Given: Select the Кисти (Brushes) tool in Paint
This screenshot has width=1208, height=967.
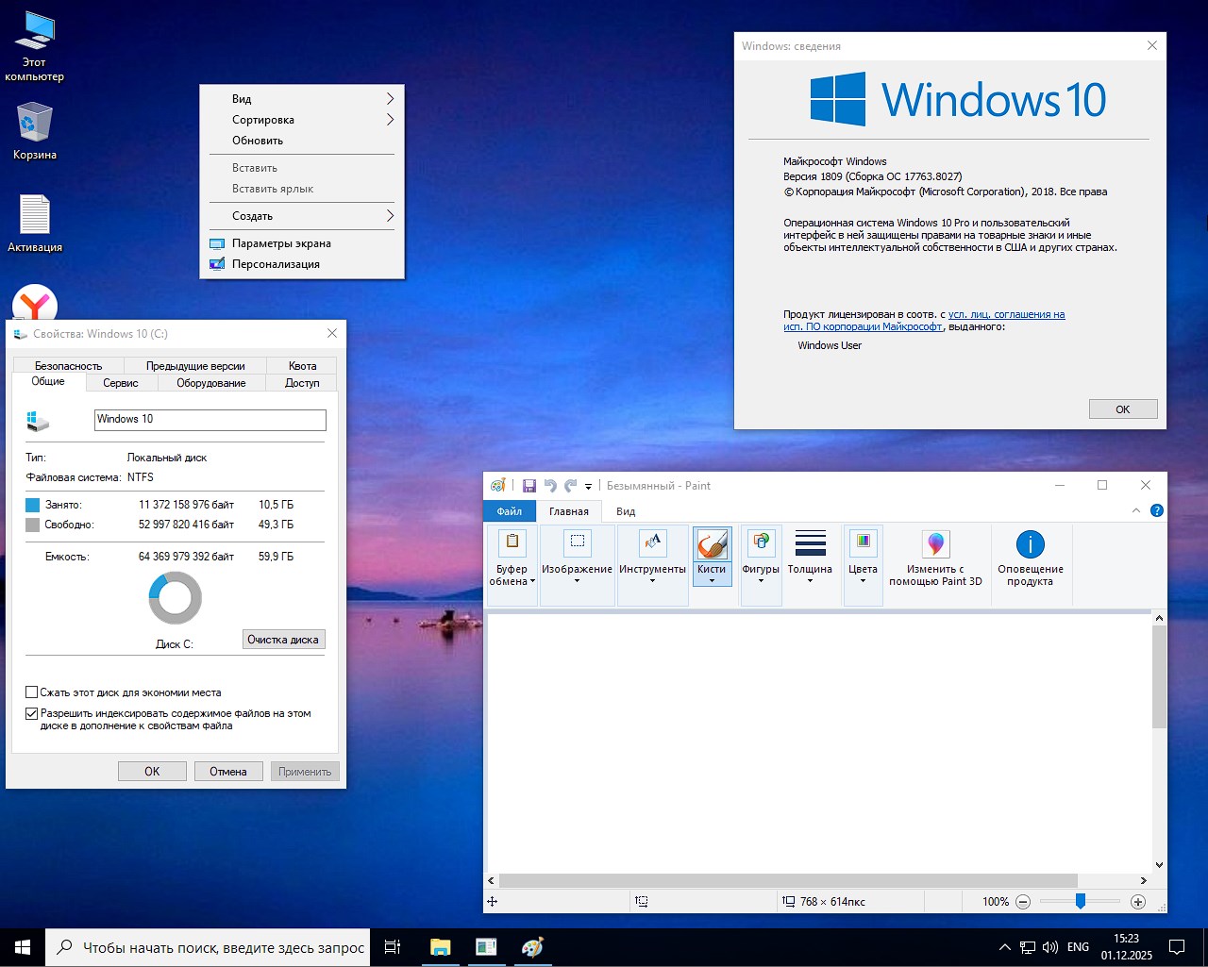Looking at the screenshot, I should pyautogui.click(x=713, y=547).
